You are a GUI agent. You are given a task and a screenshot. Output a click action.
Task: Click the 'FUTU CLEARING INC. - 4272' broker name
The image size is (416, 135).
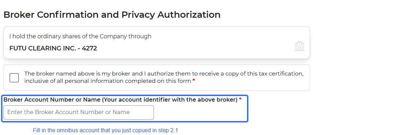tap(53, 48)
